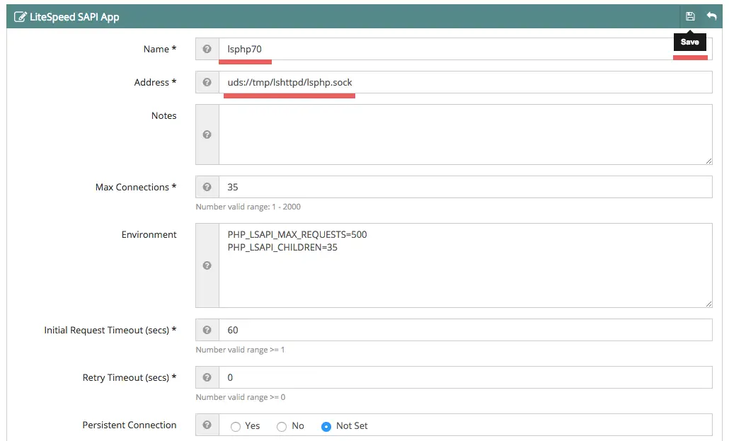
Task: Click the Environment textarea resize handle
Action: click(708, 304)
